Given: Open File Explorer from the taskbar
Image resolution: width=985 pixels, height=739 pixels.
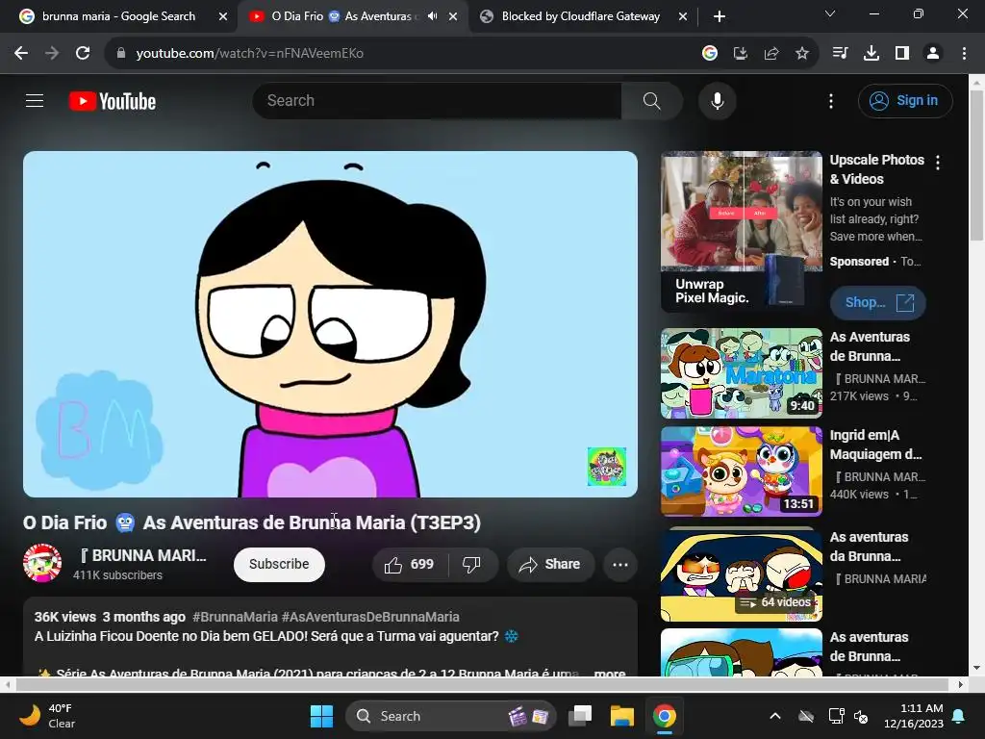Looking at the screenshot, I should coord(622,716).
